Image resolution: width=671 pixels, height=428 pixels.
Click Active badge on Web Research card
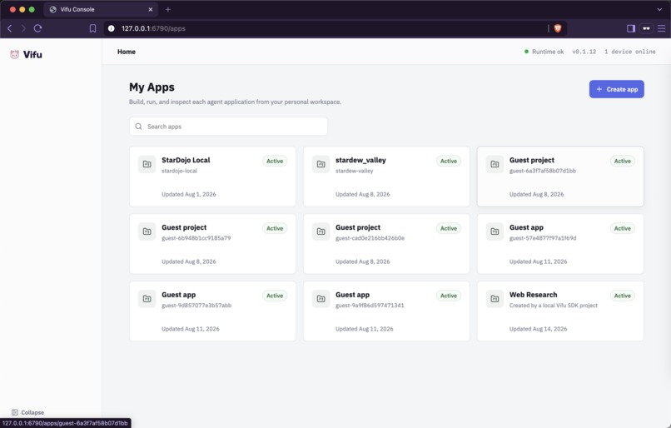622,296
